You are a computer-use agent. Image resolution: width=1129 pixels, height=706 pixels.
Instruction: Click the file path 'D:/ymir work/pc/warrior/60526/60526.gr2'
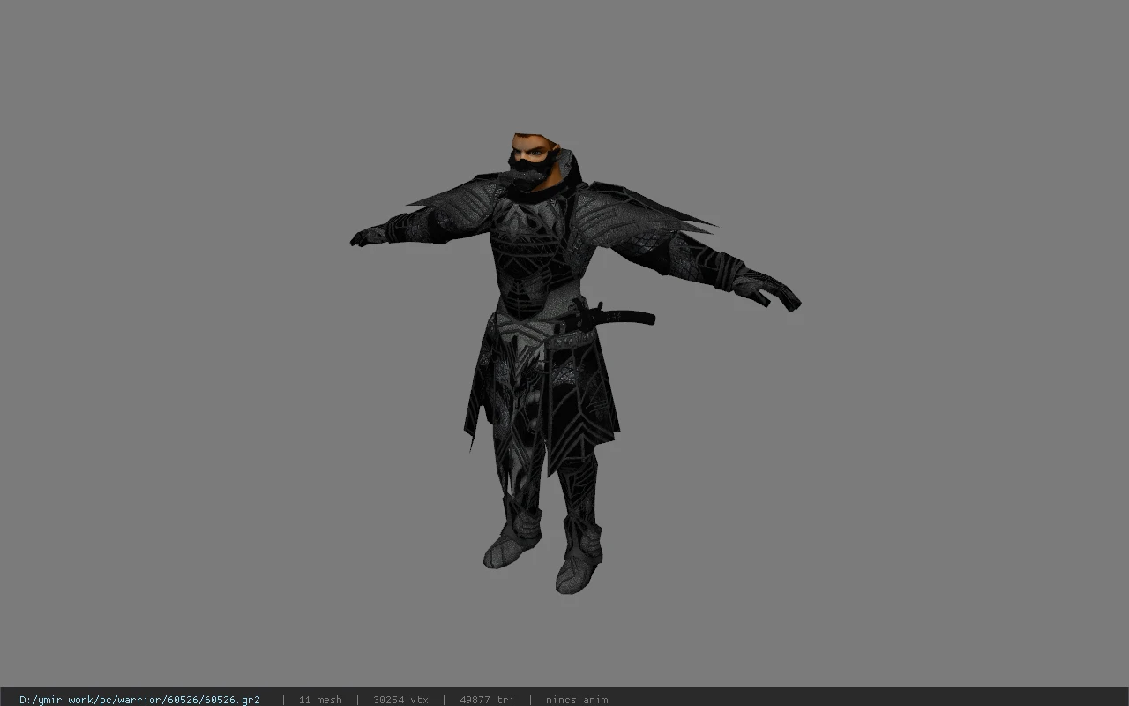[139, 700]
